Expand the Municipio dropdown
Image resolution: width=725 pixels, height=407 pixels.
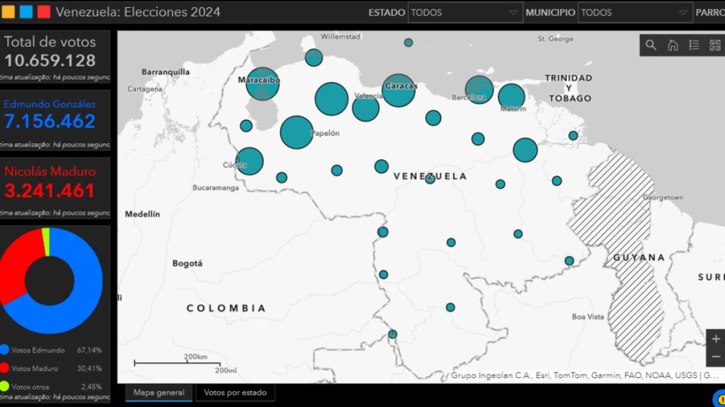(x=635, y=13)
